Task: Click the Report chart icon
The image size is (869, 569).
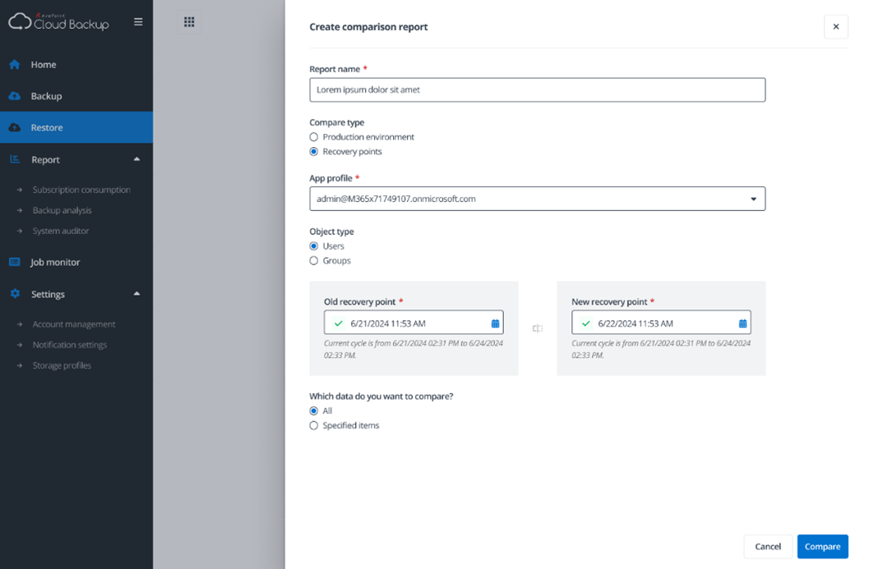Action: (x=15, y=159)
